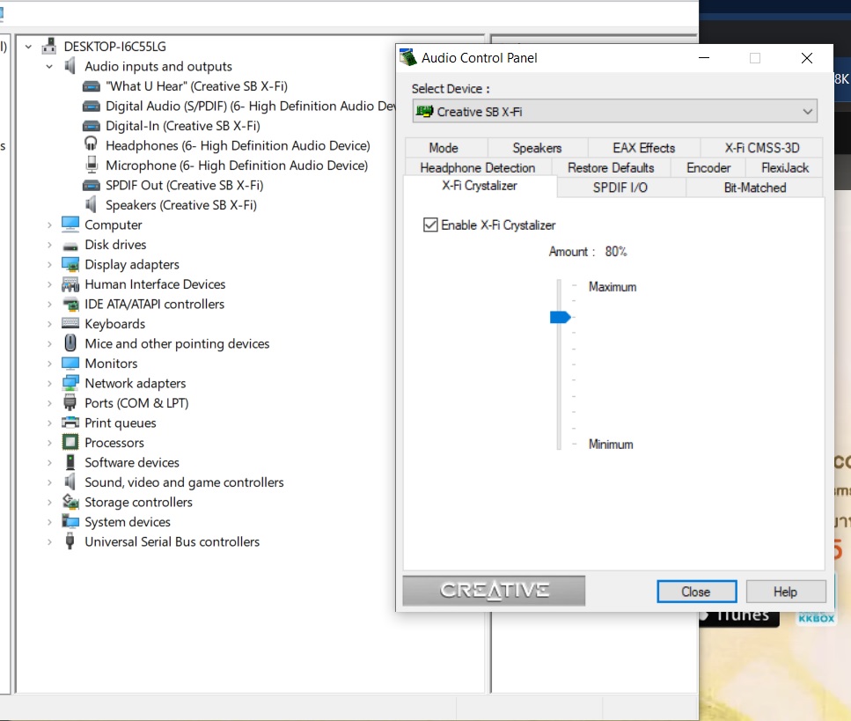Viewport: 851px width, 721px height.
Task: Select the Keyboards category row
Action: coord(115,324)
